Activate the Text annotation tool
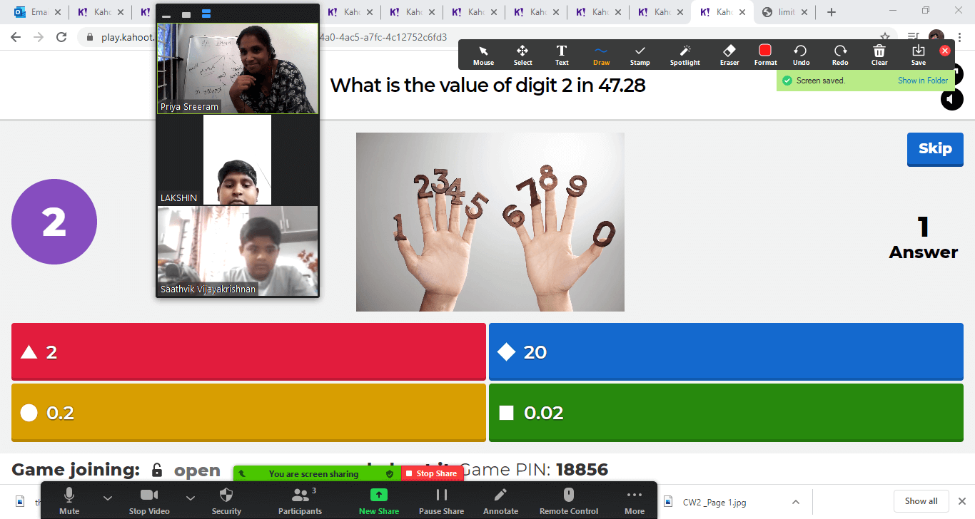The height and width of the screenshot is (519, 975). pyautogui.click(x=562, y=54)
